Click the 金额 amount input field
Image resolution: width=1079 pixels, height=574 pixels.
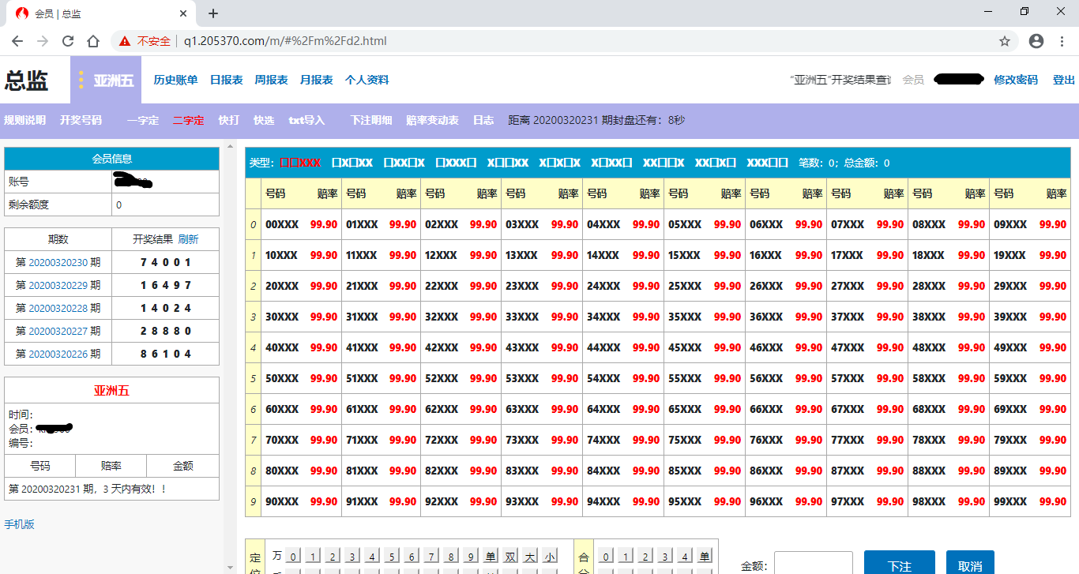[x=813, y=563]
